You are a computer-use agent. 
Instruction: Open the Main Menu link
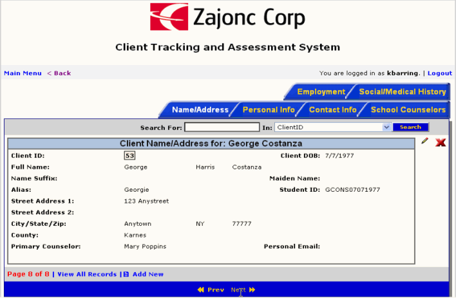tap(23, 73)
